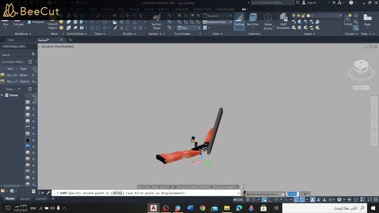
Task: Open the workspace switching gear
Action: [x=339, y=200]
